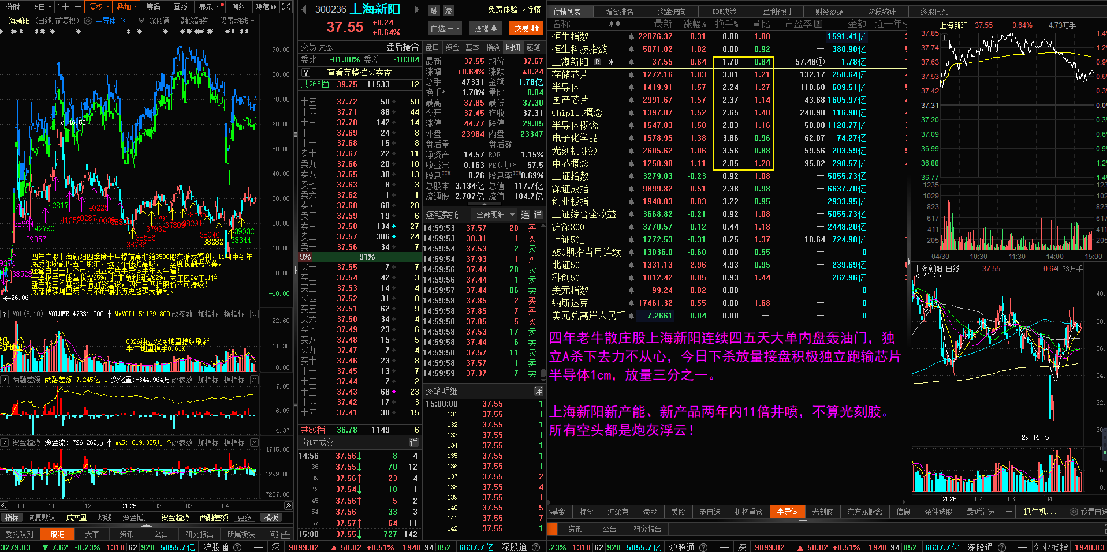Viewport: 1107px width, 552px height.
Task: Click the zoom-in plus icon in chart toolbar
Action: pyautogui.click(x=65, y=7)
